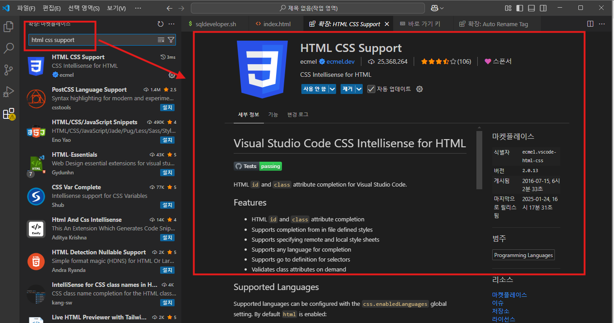The height and width of the screenshot is (323, 614).
Task: Open editor more actions ellipsis menu
Action: point(603,24)
